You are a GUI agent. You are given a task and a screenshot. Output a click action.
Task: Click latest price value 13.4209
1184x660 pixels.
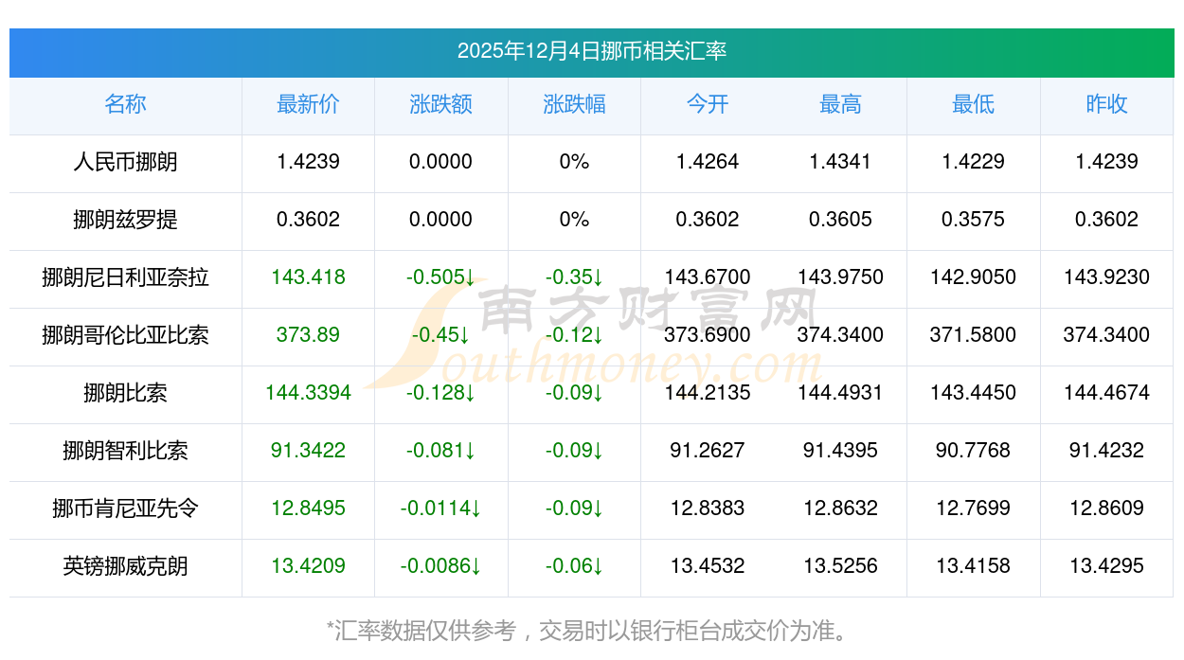308,566
